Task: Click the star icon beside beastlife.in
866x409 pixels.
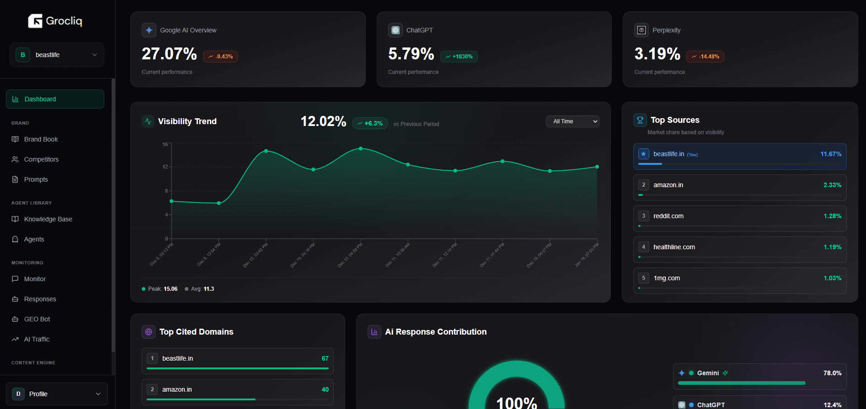Action: 643,154
